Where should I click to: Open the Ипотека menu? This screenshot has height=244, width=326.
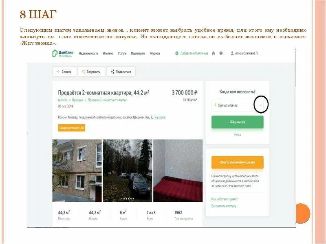[x=108, y=53]
